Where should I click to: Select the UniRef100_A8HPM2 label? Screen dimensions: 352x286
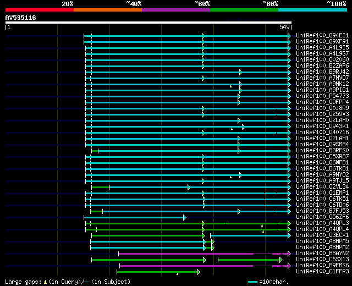click(322, 248)
